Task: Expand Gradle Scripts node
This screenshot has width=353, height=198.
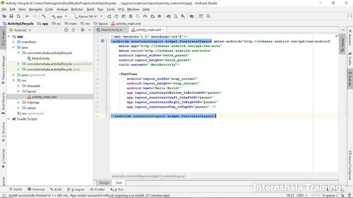Action: click(x=9, y=119)
